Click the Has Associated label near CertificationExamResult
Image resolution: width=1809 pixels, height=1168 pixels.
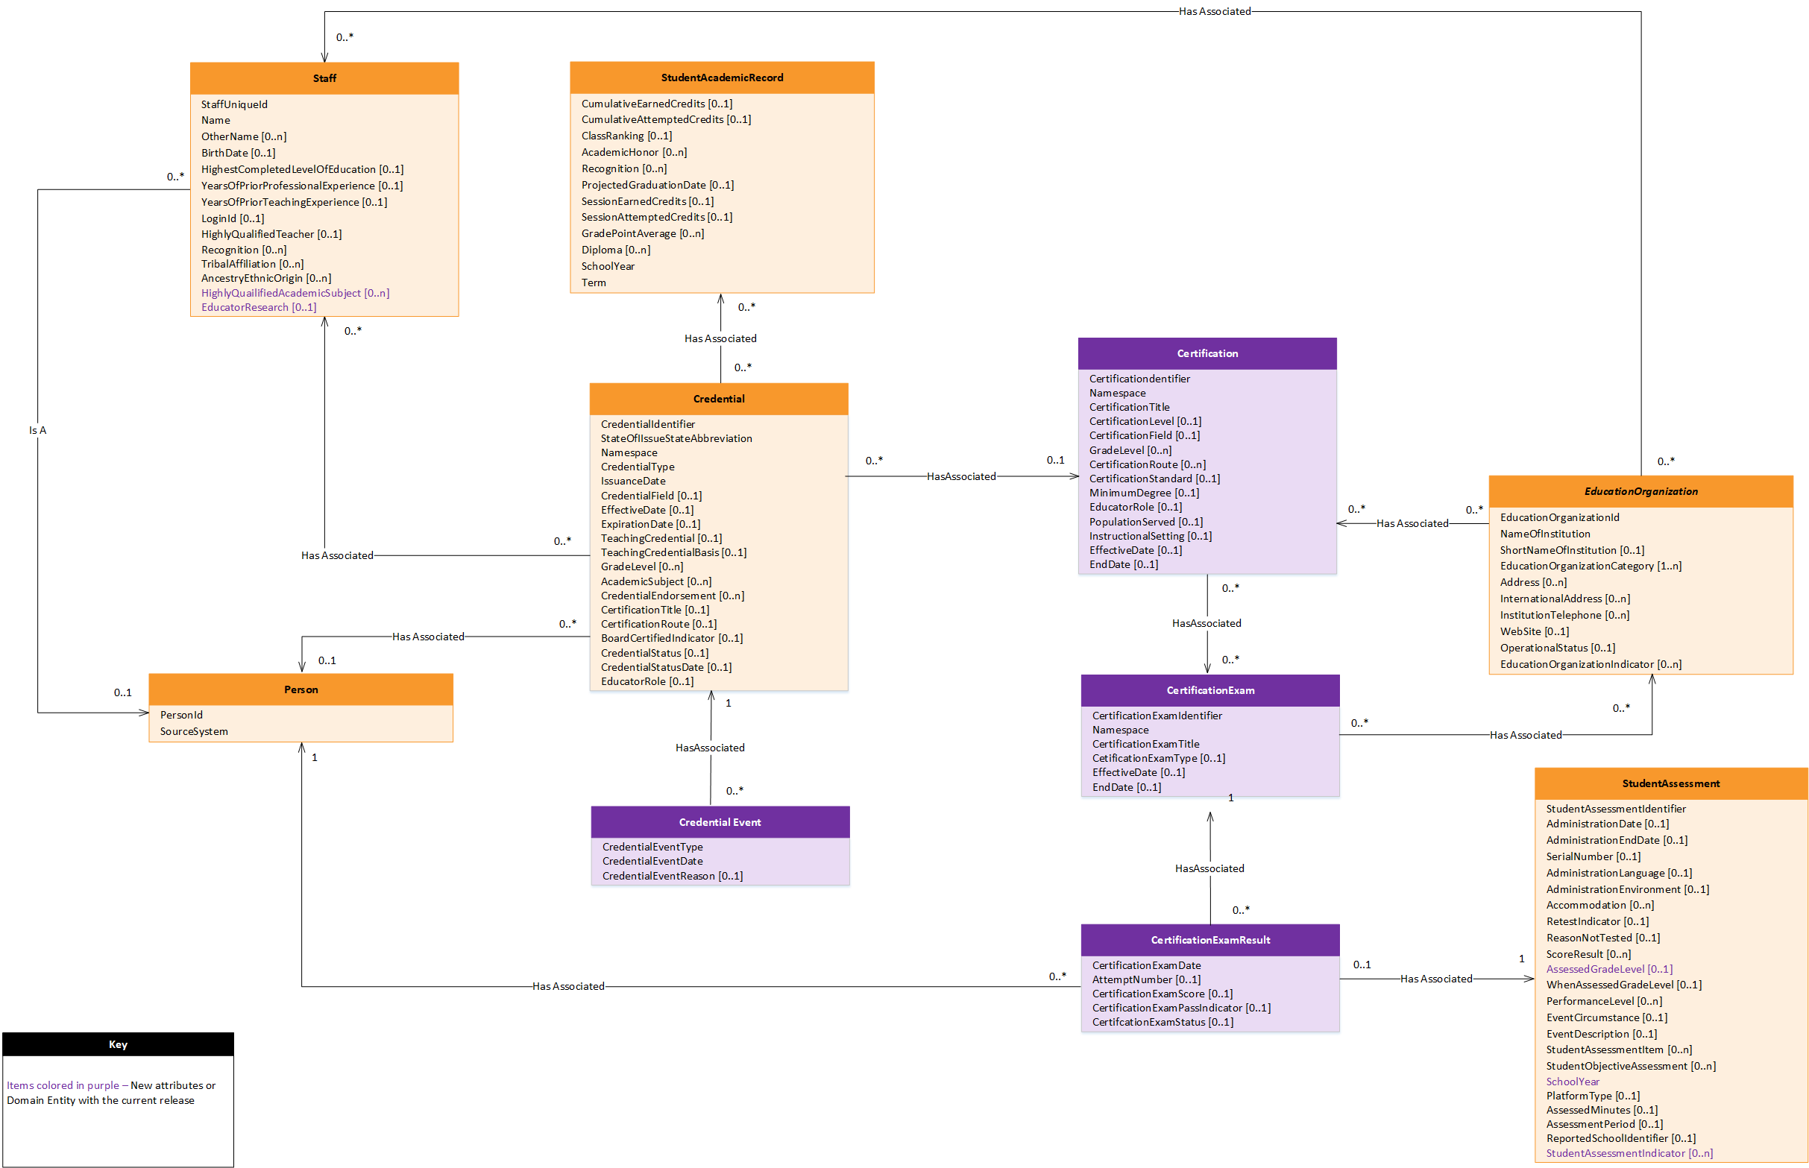click(1436, 979)
